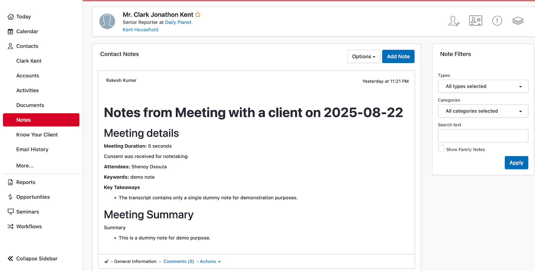The width and height of the screenshot is (535, 271).
Task: Open the layers stack icon
Action: pyautogui.click(x=518, y=21)
